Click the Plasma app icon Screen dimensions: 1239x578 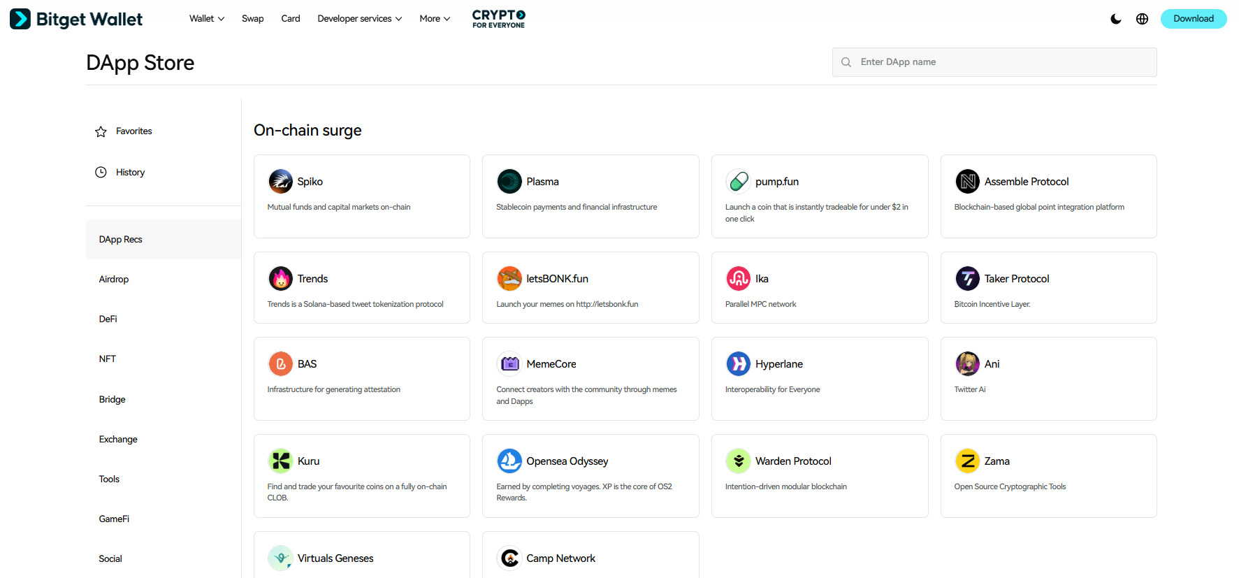(x=509, y=182)
